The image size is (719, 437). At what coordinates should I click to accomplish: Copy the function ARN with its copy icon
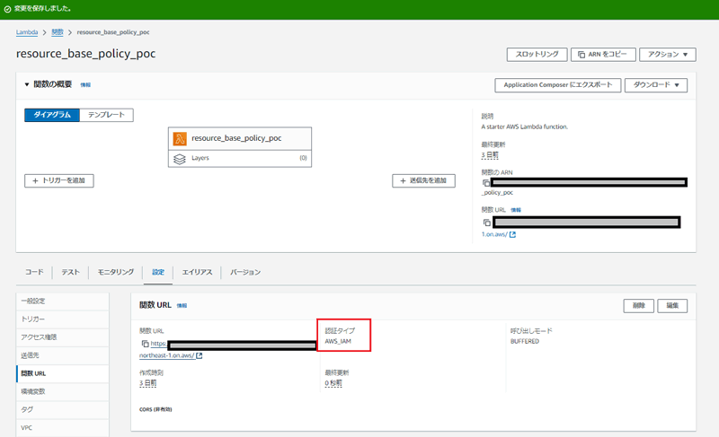tap(486, 183)
